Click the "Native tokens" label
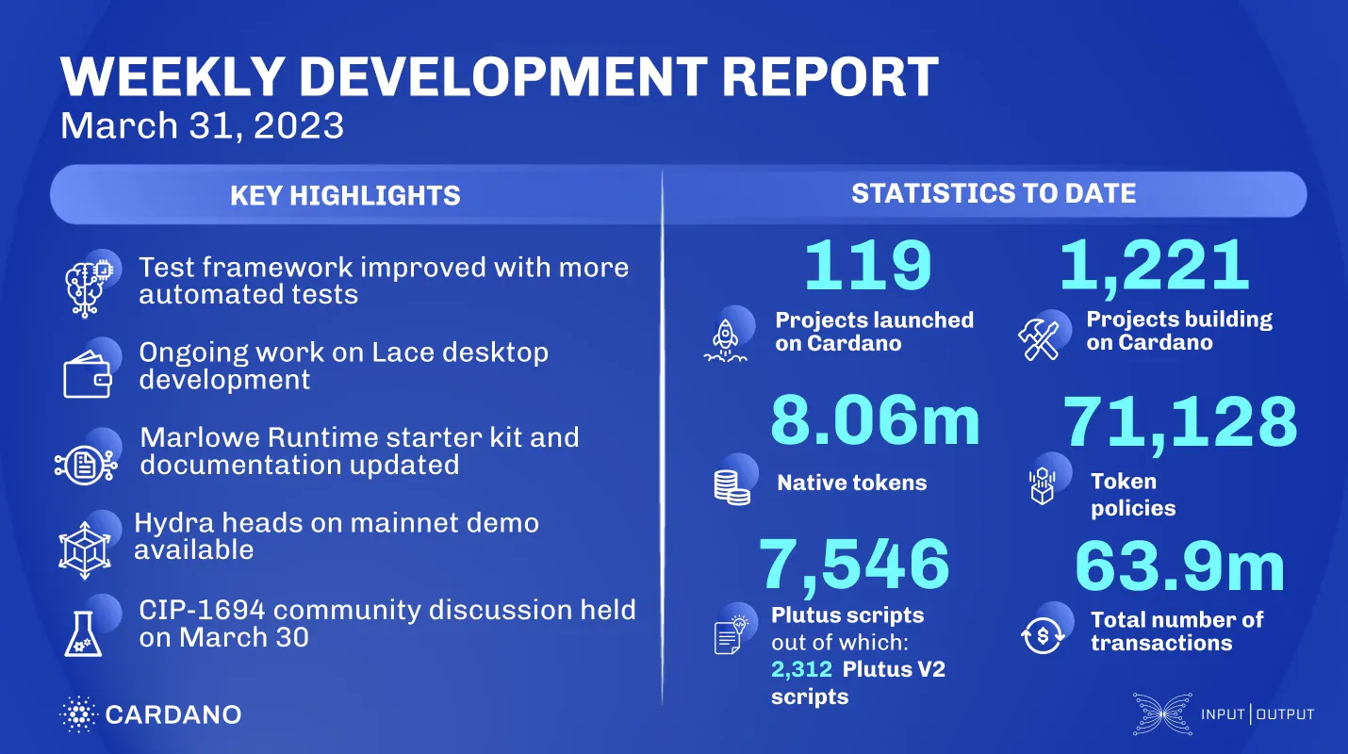The height and width of the screenshot is (754, 1348). coord(851,483)
